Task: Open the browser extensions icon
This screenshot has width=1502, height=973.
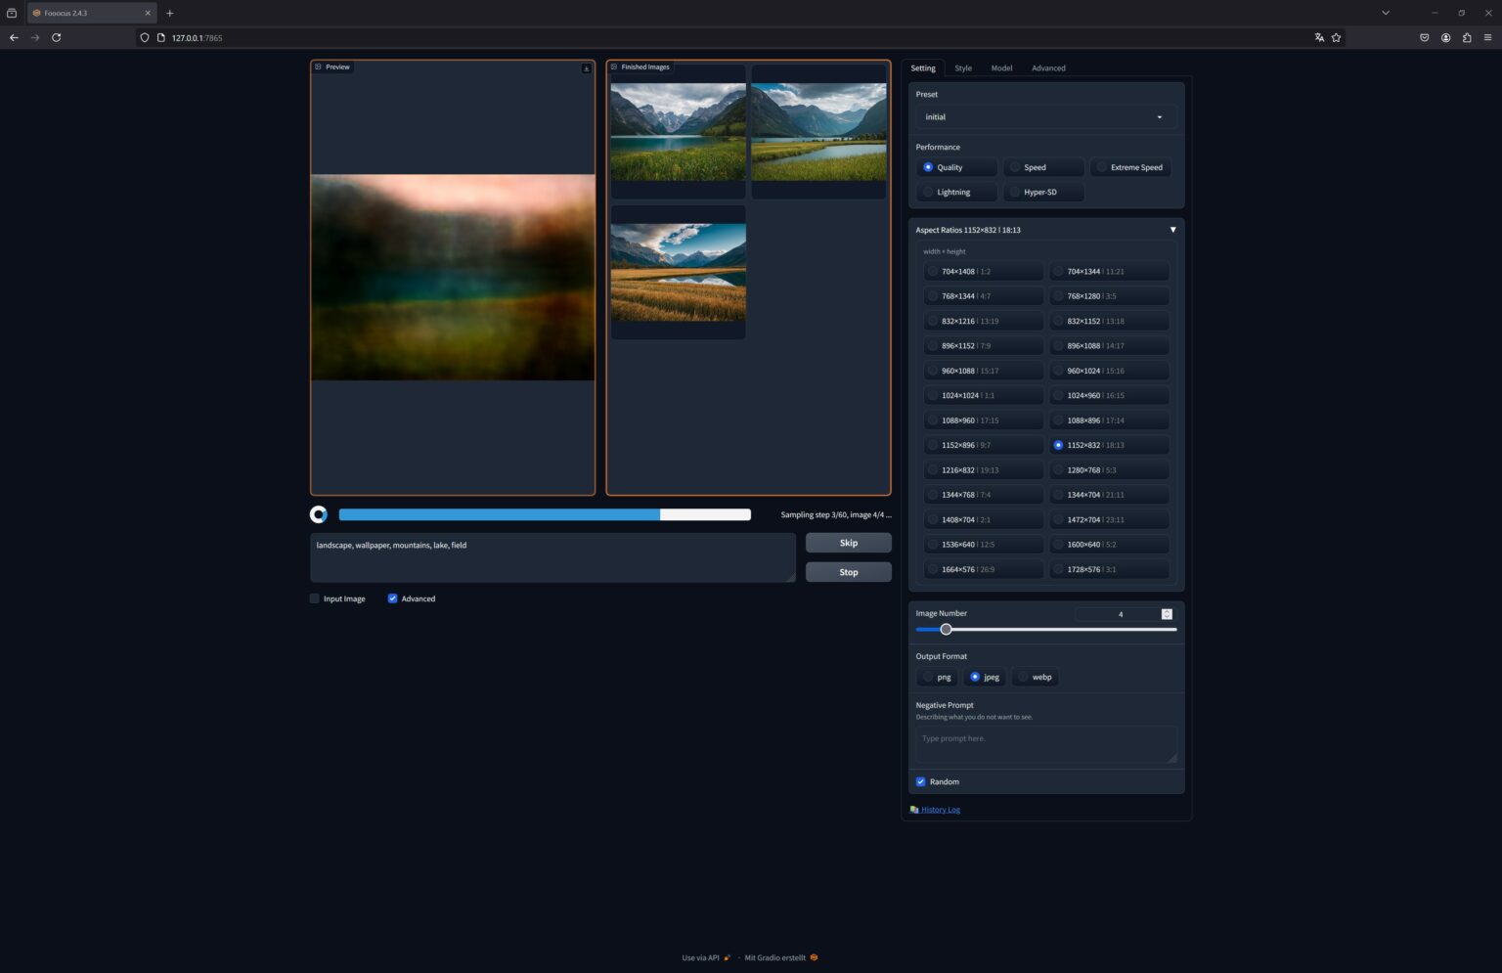Action: click(x=1467, y=38)
